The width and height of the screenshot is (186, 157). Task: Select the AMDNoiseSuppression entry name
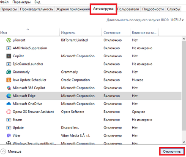(x=30, y=48)
